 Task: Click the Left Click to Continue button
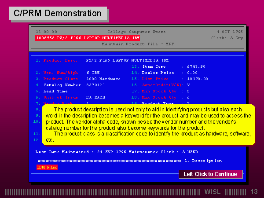(x=210, y=174)
